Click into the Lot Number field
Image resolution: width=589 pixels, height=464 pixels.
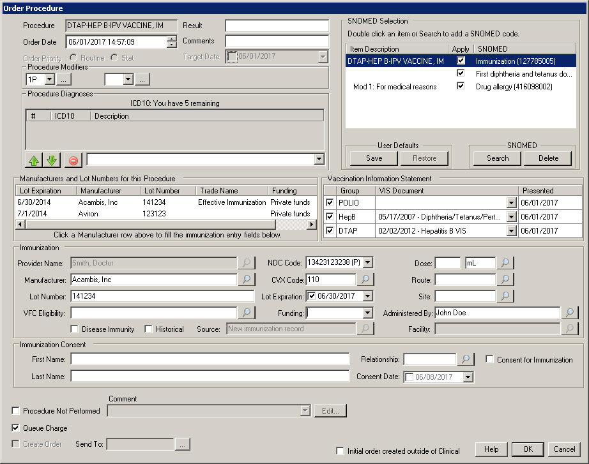point(162,296)
